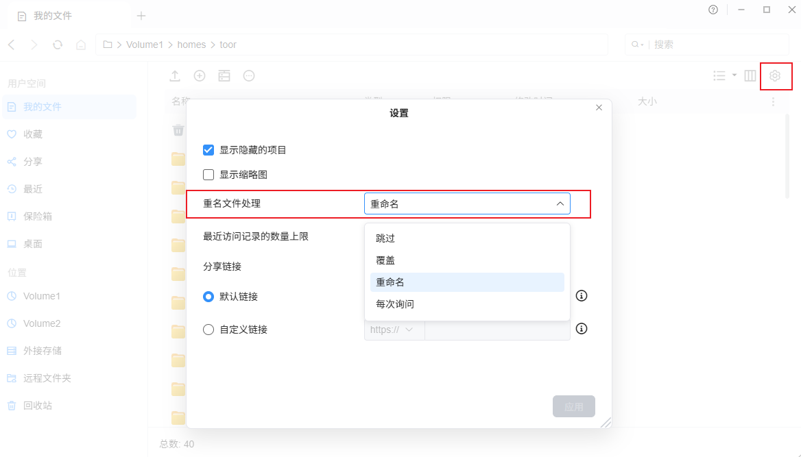
Task: Switch the list view mode icon
Action: (719, 76)
